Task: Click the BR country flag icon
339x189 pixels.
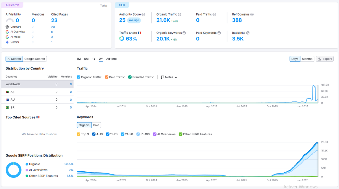Action: [x=7, y=108]
